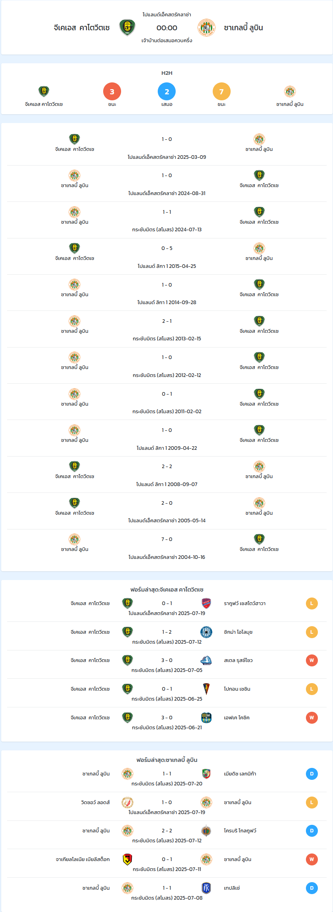Click the W badge on the Stal Rzeszów row

pos(311,660)
